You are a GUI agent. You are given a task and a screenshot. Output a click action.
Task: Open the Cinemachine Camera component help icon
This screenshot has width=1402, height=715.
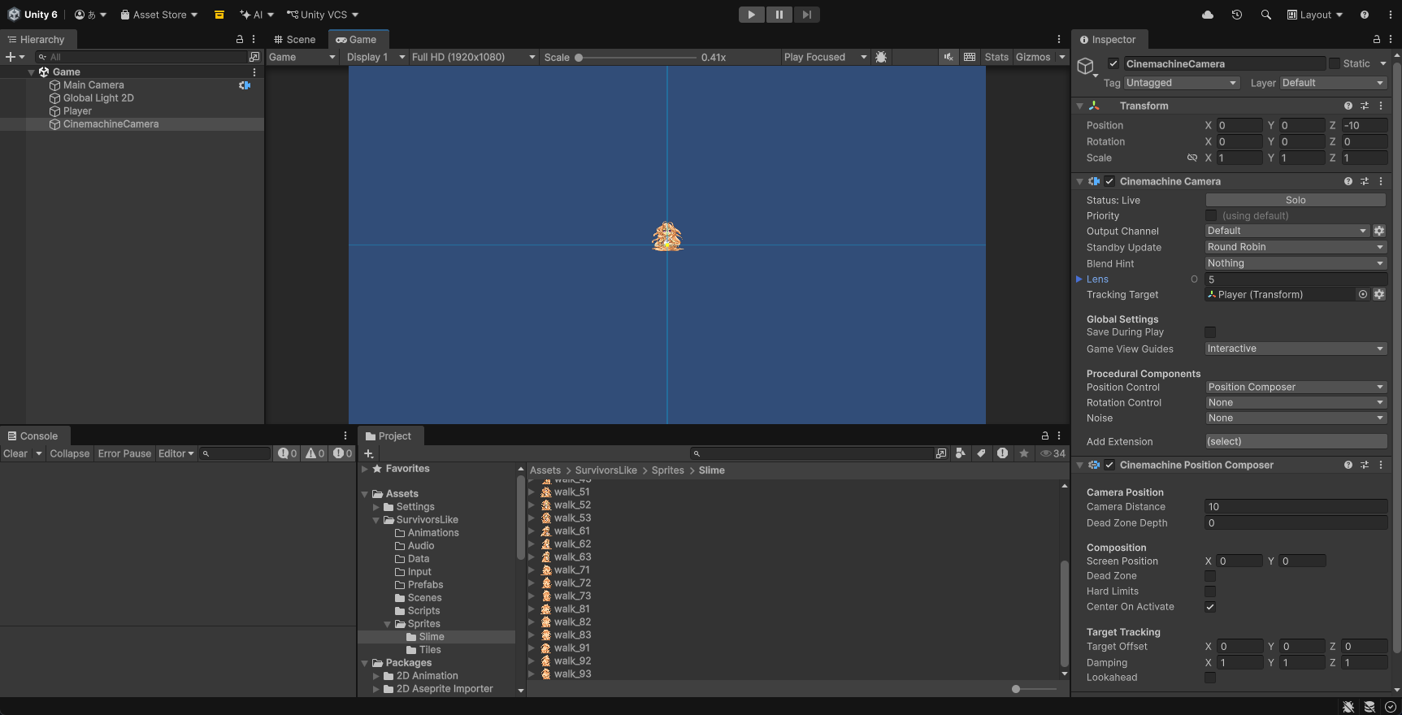tap(1348, 181)
